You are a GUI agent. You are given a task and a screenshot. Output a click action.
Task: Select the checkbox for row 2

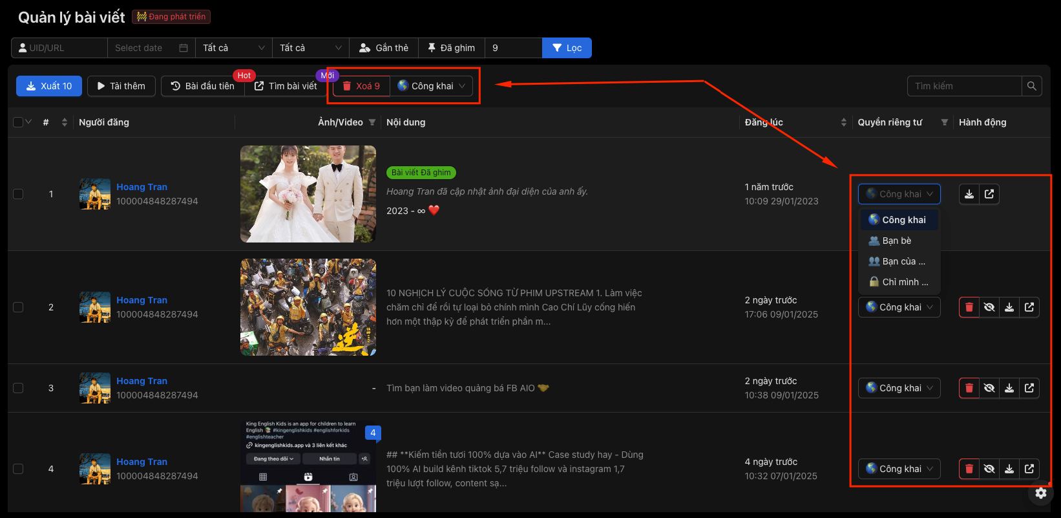[18, 307]
